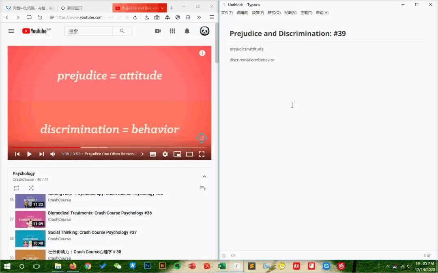Reload the YouTube page
Viewport: 438px width, 273px height.
(135, 17)
